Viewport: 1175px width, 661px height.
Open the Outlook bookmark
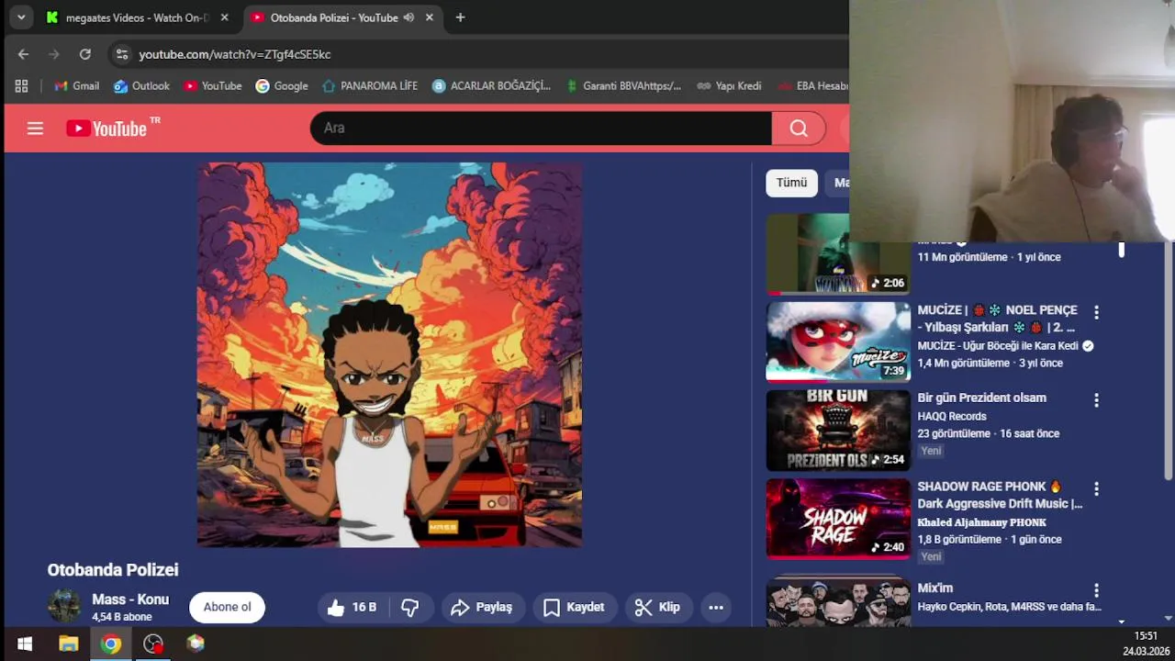(x=141, y=85)
